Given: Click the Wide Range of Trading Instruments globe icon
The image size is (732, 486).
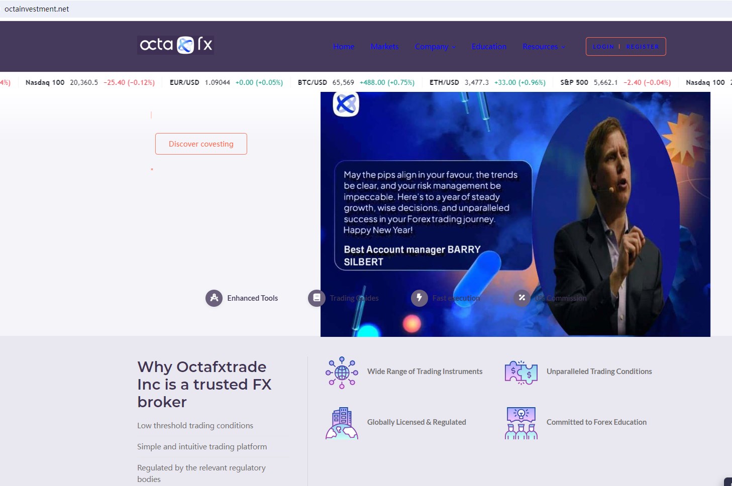Looking at the screenshot, I should [x=342, y=373].
